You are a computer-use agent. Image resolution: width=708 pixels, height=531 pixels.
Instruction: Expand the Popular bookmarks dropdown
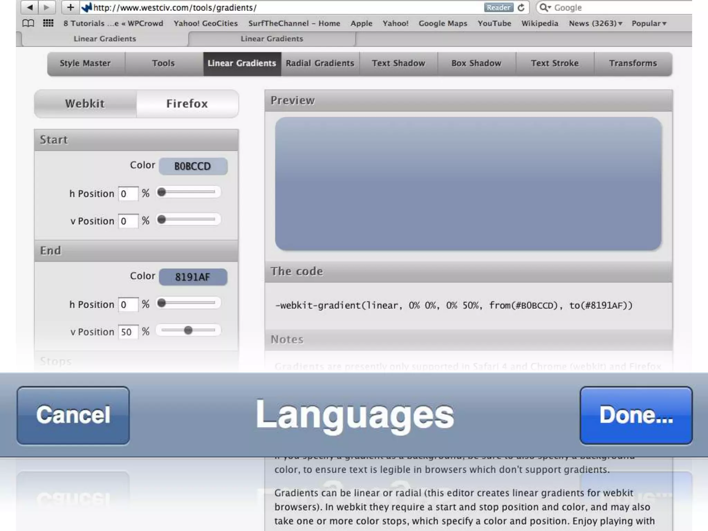(x=649, y=23)
